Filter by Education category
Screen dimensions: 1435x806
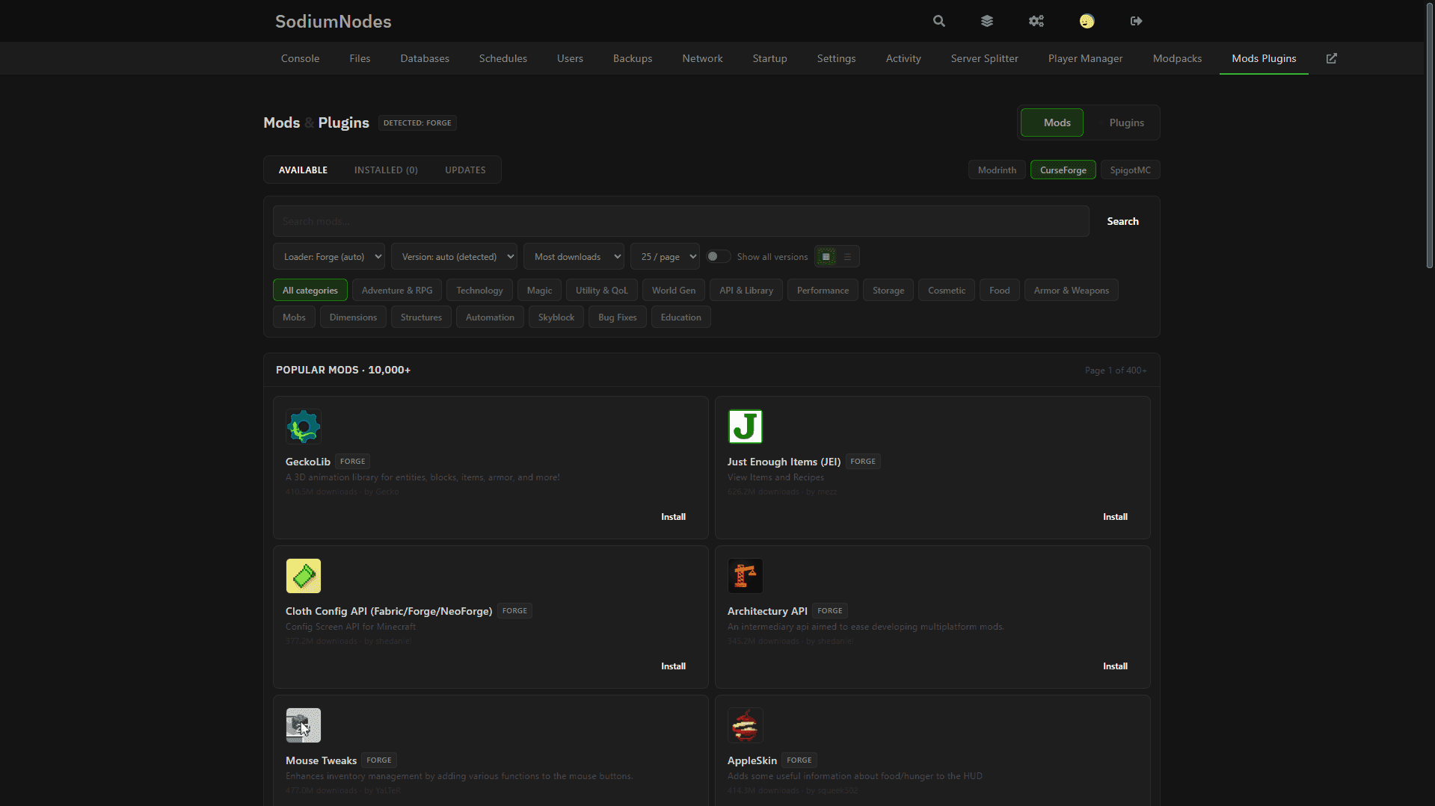tap(680, 317)
